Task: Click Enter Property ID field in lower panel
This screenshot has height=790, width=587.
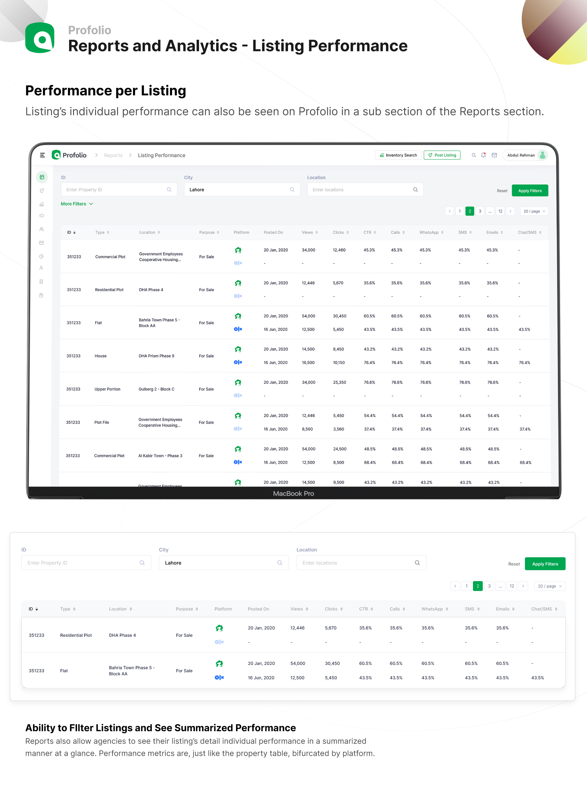Action: (x=86, y=562)
